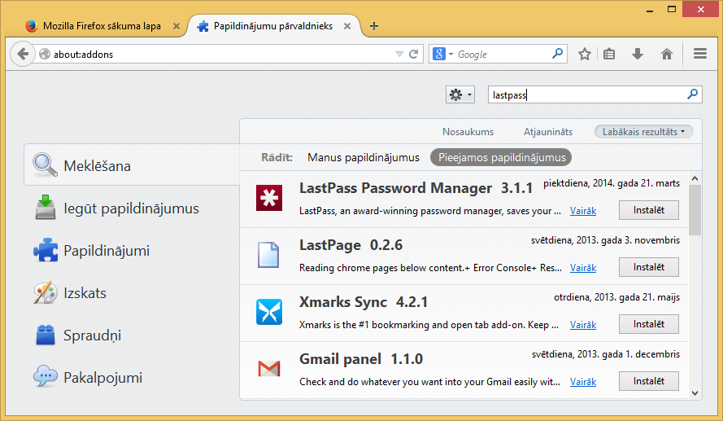Click the Izskats paint palette icon
The image size is (723, 421).
coord(46,292)
